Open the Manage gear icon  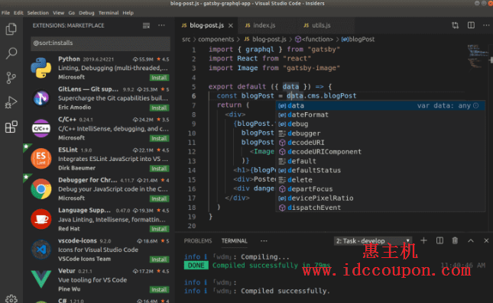pyautogui.click(x=11, y=299)
